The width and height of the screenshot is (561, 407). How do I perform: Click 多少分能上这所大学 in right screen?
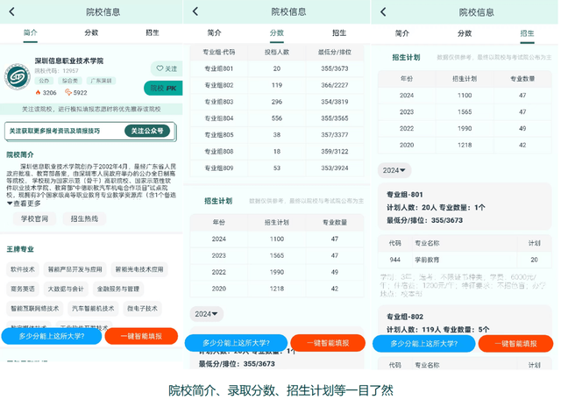pos(424,344)
